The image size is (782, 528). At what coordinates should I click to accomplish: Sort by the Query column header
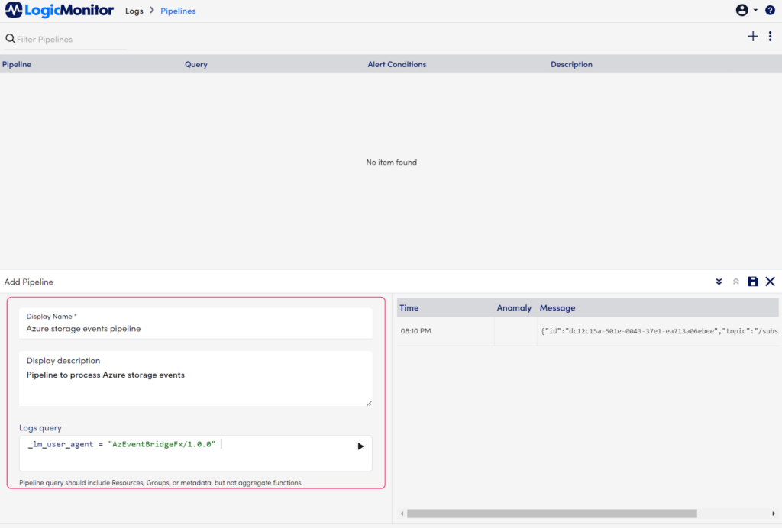196,64
